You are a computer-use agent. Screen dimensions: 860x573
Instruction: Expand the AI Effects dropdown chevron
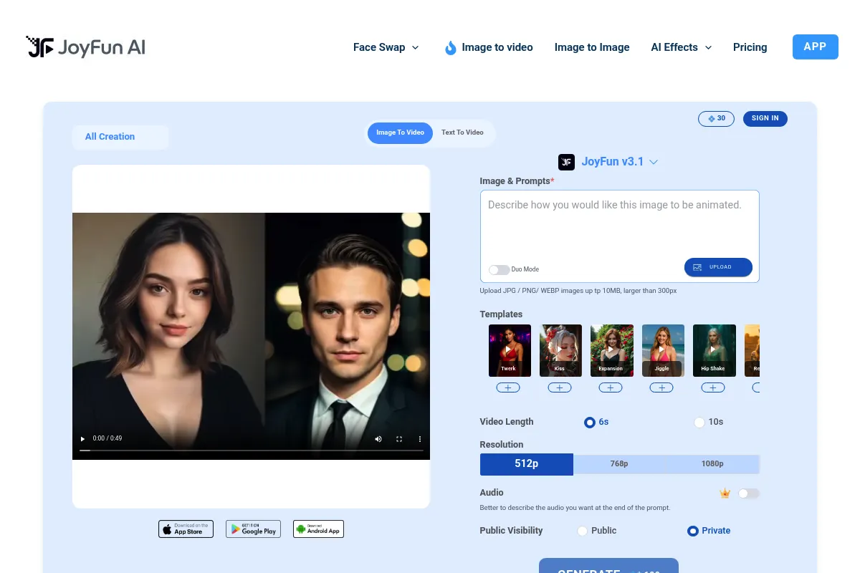click(709, 47)
